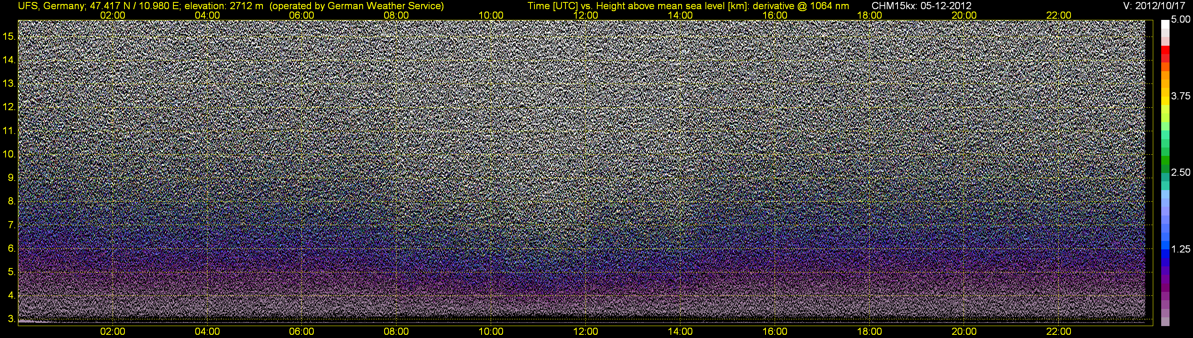Click the bottom time axis label 20:00
1193x338 pixels.
click(964, 332)
